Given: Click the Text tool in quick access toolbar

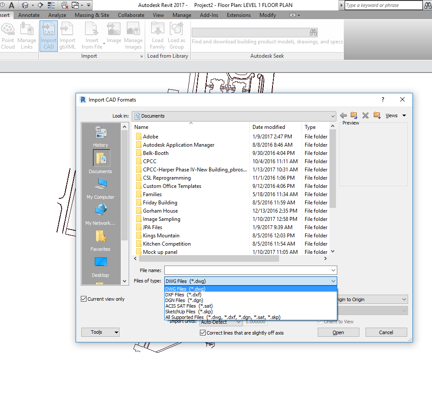Looking at the screenshot, I should click(12, 5).
